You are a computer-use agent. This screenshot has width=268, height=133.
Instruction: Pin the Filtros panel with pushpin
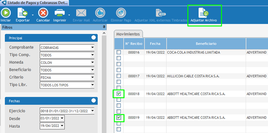(x=104, y=27)
